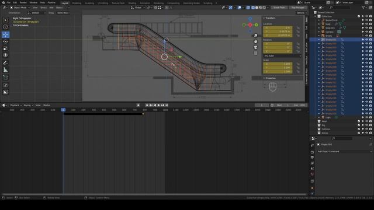Switch viewport to rendered shading

(x=264, y=8)
